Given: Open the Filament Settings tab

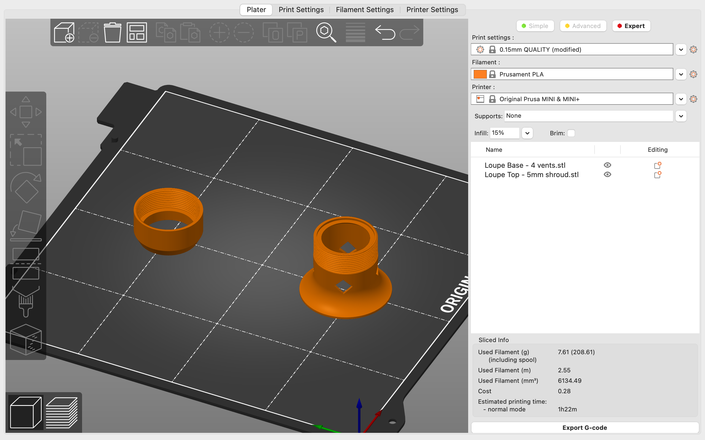Looking at the screenshot, I should 365,9.
